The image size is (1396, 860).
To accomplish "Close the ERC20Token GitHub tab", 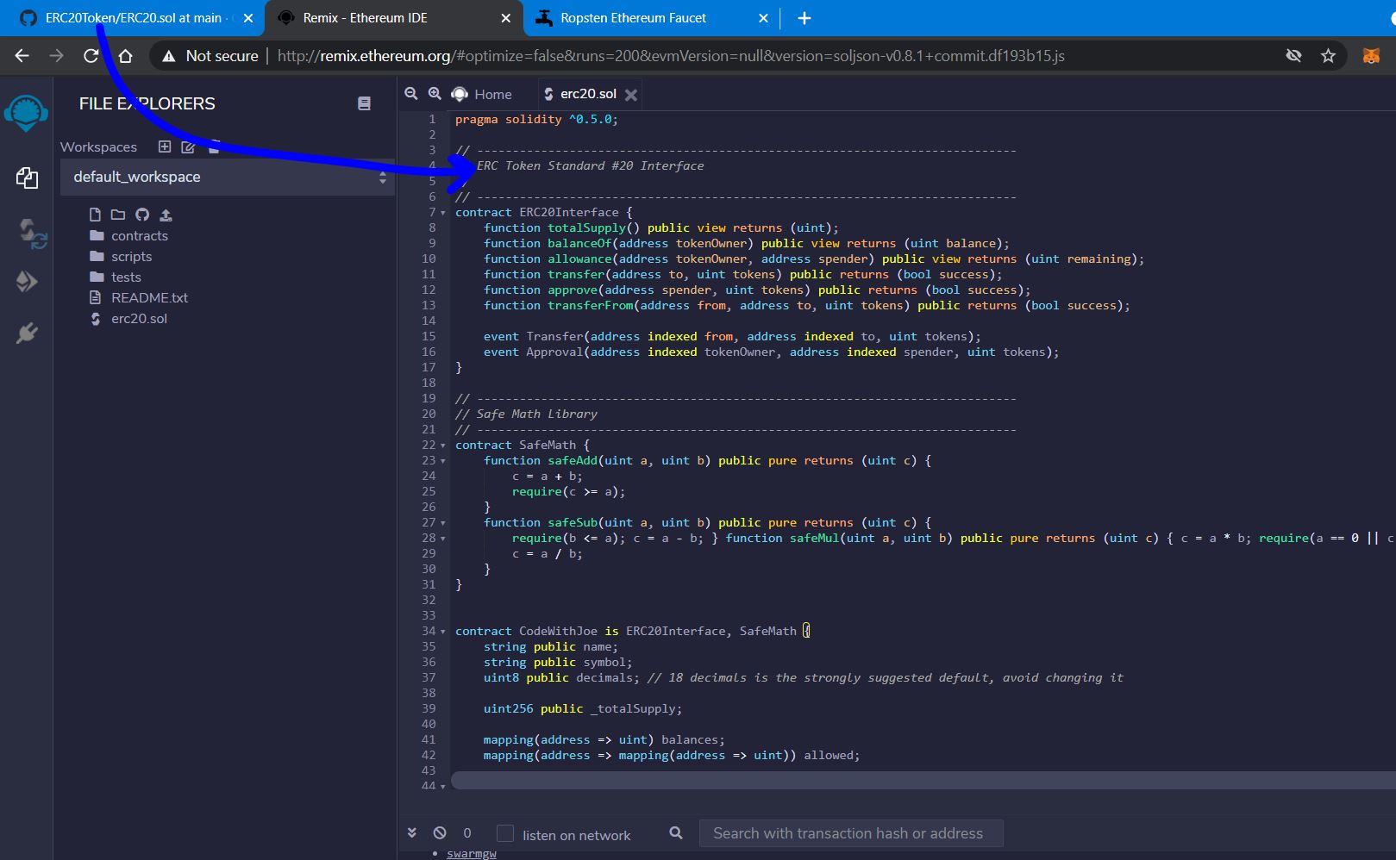I will click(x=248, y=18).
